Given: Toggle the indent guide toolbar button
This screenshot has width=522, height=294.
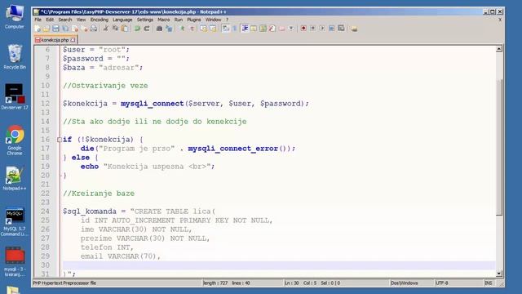Looking at the screenshot, I should 245,29.
